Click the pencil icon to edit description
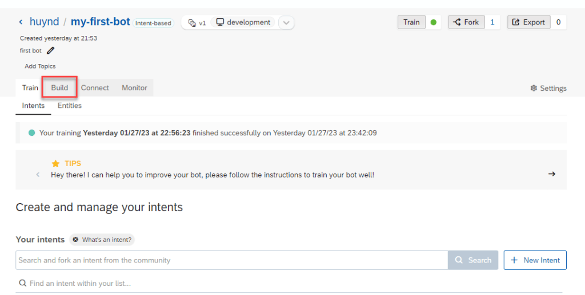Image resolution: width=585 pixels, height=295 pixels. click(x=51, y=51)
